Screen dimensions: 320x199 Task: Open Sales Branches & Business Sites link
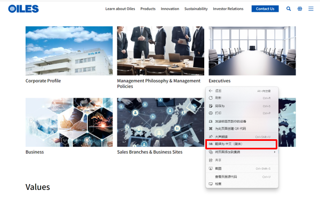coord(150,152)
